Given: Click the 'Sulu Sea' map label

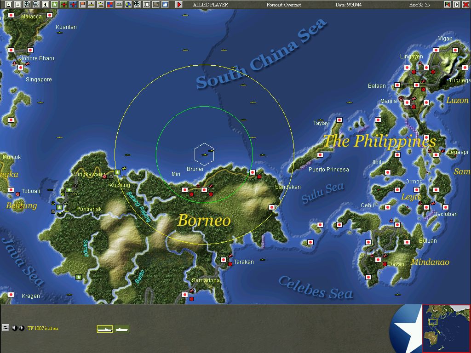Looking at the screenshot, I should point(322,193).
